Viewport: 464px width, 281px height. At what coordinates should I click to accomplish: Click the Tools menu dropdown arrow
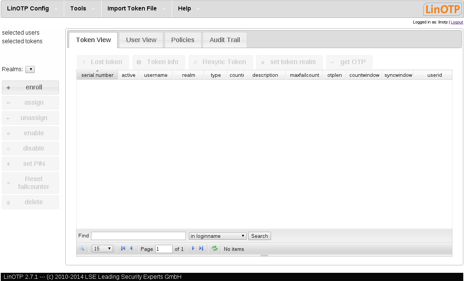point(93,9)
